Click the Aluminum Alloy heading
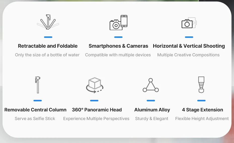This screenshot has width=234, height=143. coord(152,110)
